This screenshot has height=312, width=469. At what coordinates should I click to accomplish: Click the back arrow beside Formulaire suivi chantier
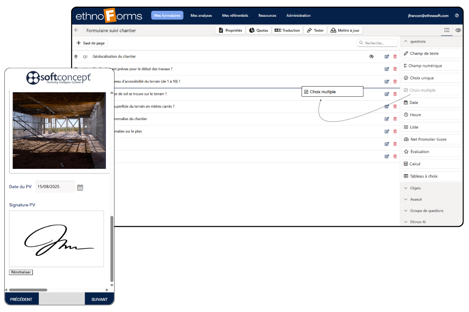(x=77, y=30)
